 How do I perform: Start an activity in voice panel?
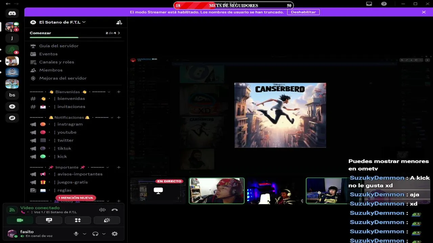point(78,220)
